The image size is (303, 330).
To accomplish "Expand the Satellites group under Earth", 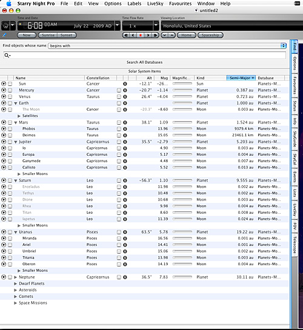I will (19, 116).
